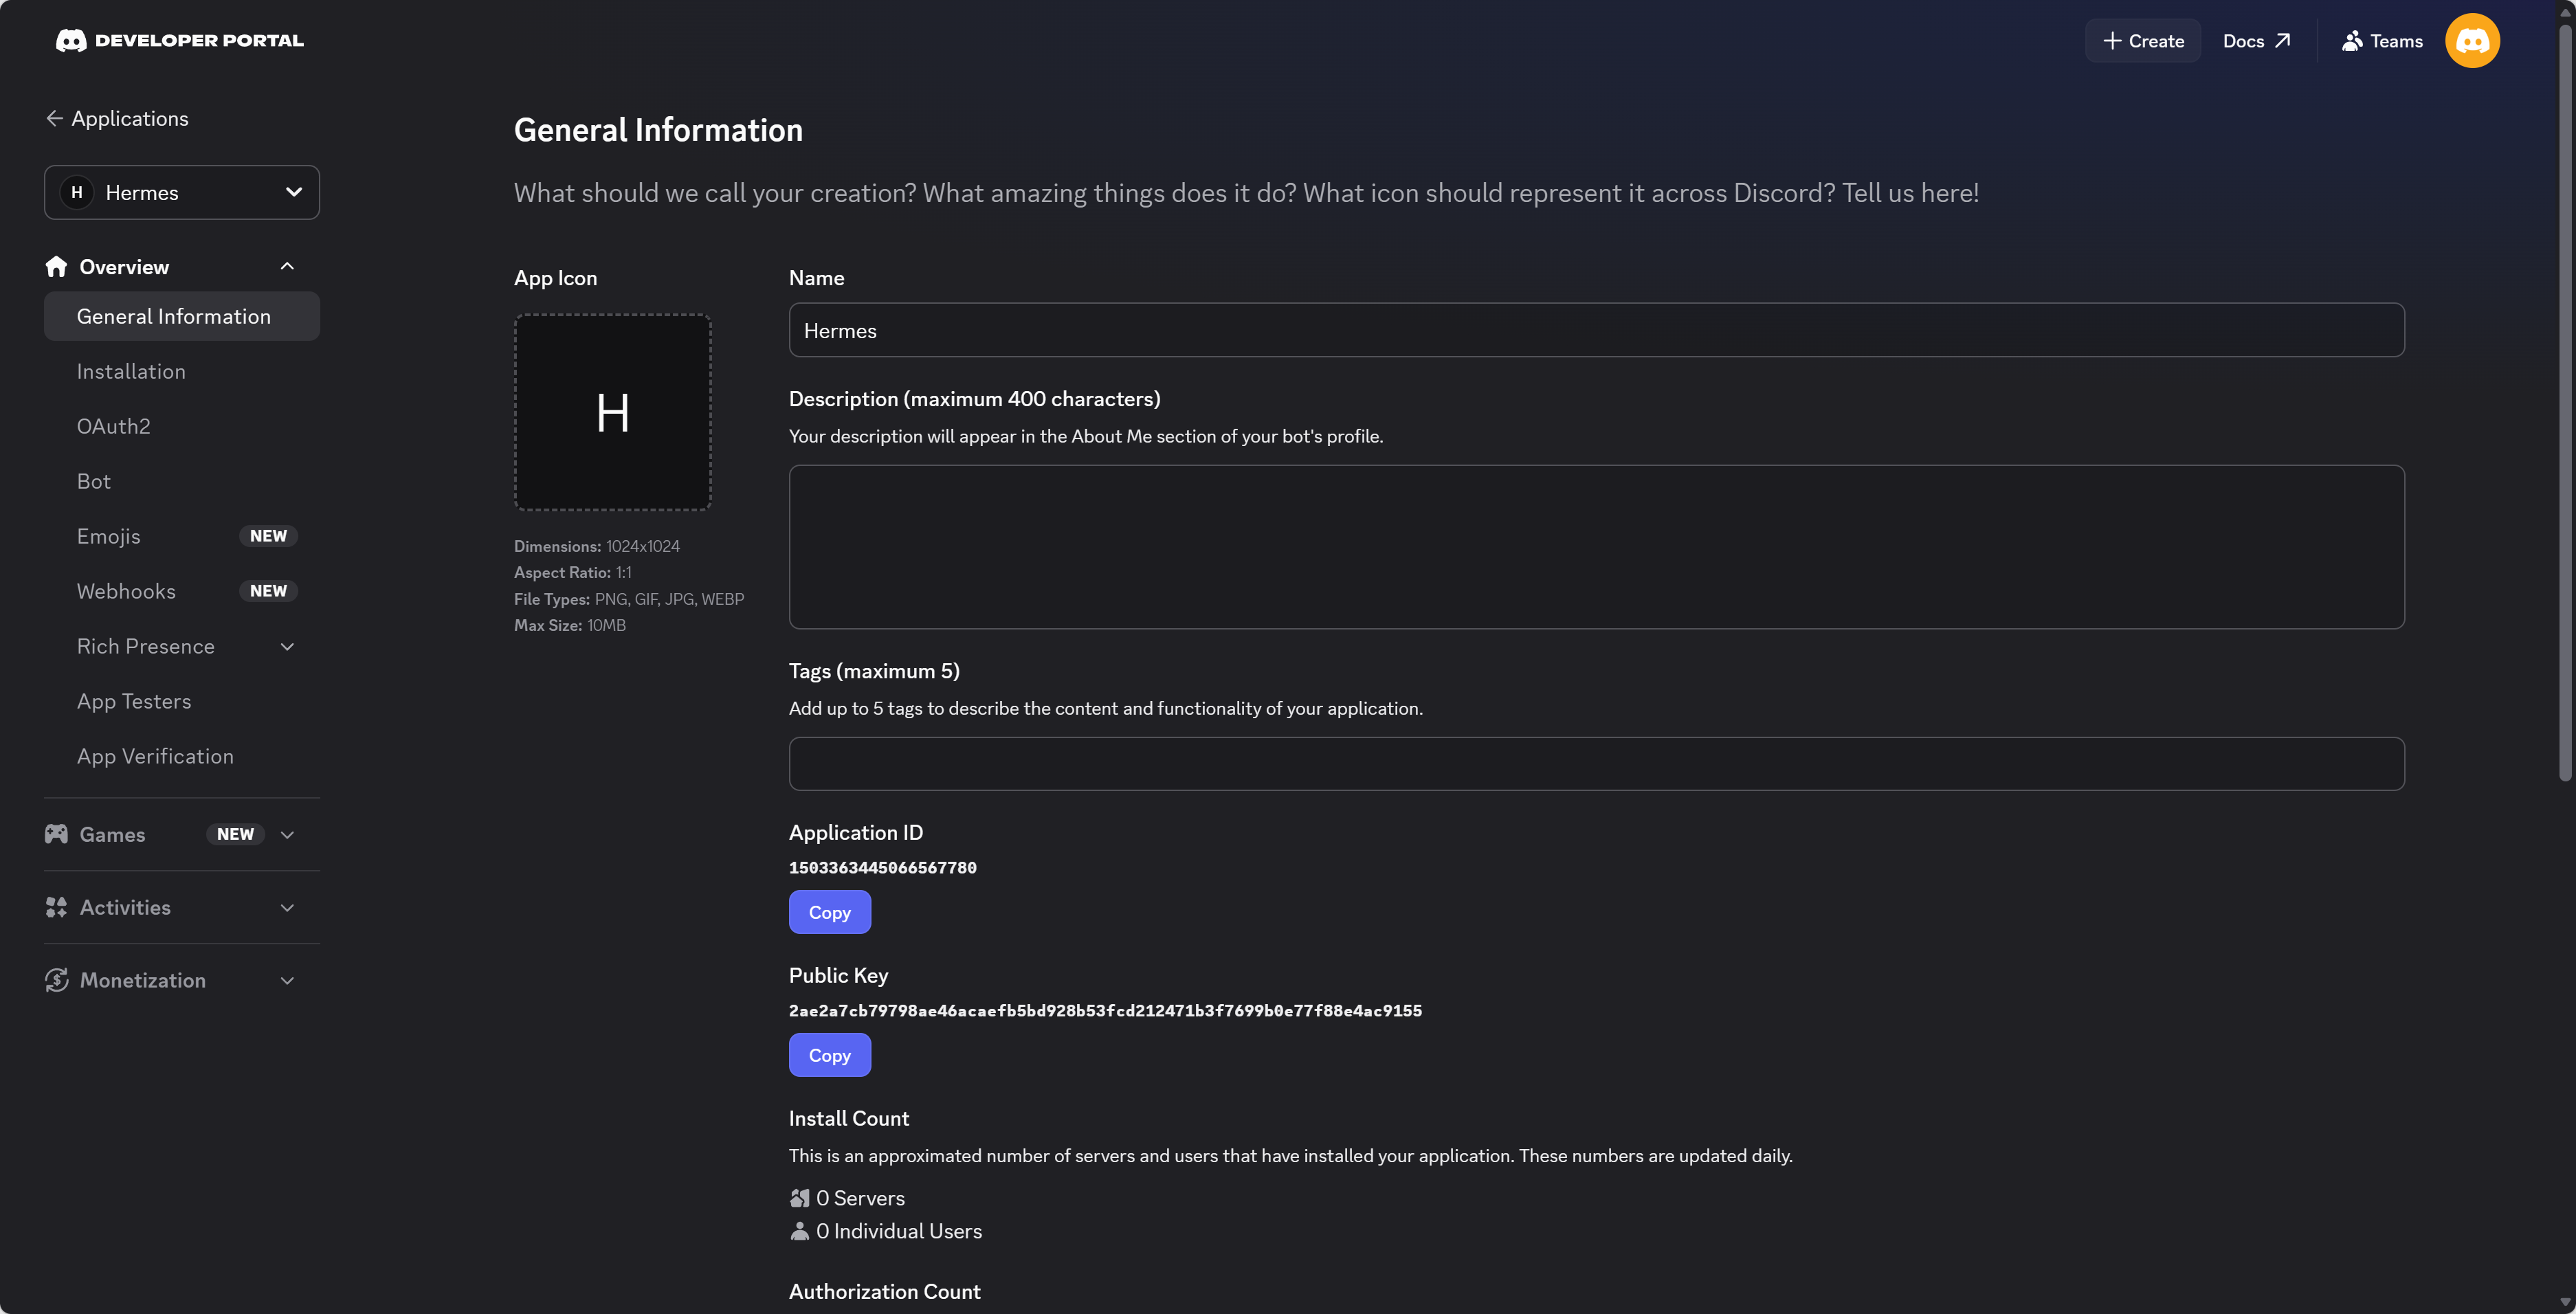Screen dimensions: 2576x1314
Task: Click the Create button
Action: [x=2143, y=41]
